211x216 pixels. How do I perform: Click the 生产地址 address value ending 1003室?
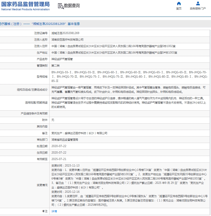114,53
